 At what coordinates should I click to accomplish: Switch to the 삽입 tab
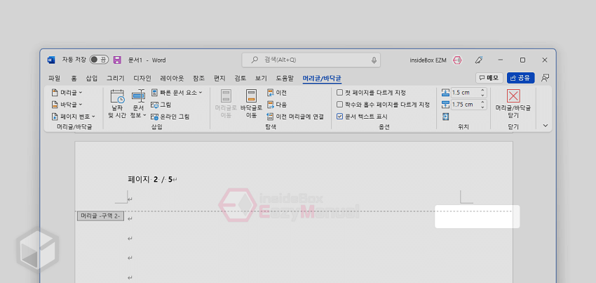pyautogui.click(x=92, y=78)
